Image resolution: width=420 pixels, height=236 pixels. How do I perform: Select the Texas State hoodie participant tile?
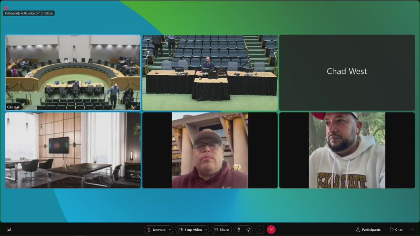tap(347, 150)
